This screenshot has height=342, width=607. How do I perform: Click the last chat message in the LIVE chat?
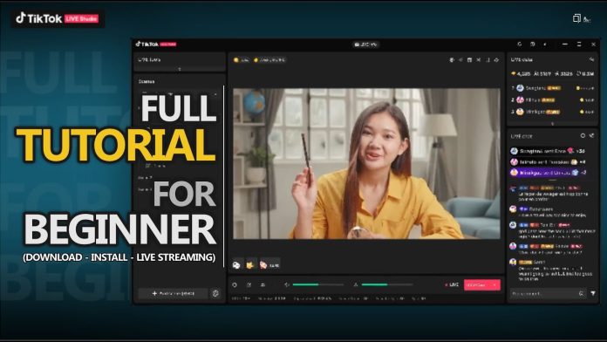point(552,270)
